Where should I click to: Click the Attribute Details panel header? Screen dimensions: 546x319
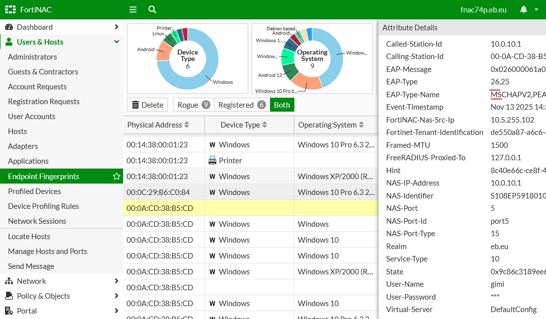point(463,27)
